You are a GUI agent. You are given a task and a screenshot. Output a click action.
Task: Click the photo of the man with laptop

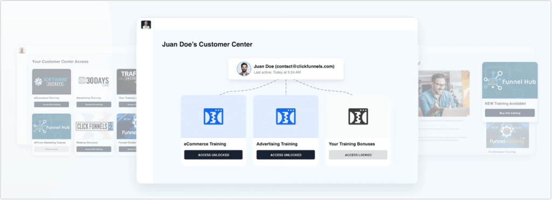pos(444,93)
